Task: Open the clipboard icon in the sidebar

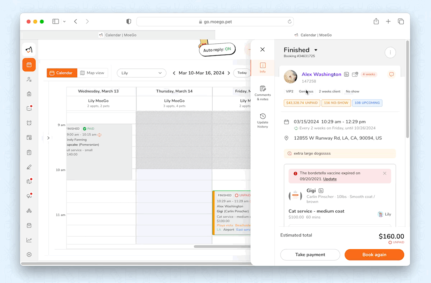Action: coord(29,152)
